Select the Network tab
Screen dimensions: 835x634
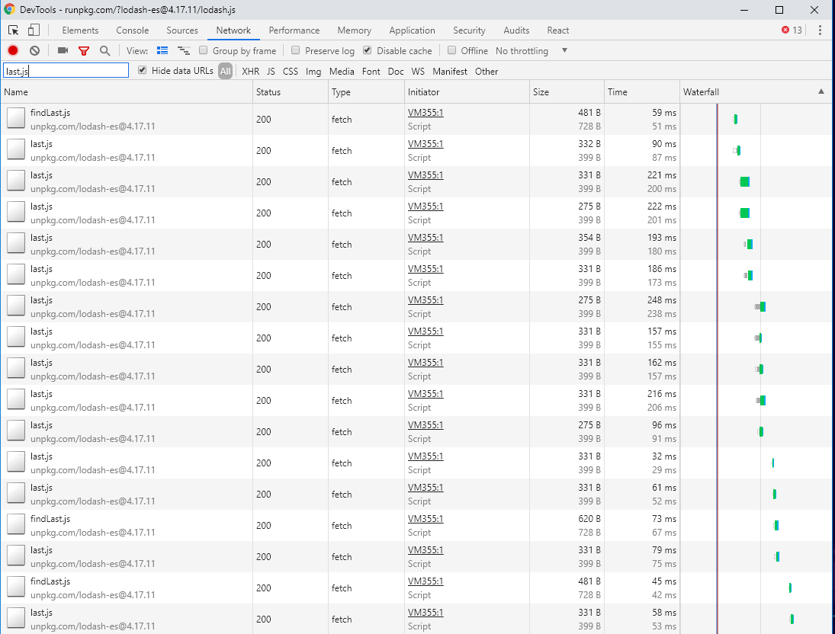[x=233, y=30]
